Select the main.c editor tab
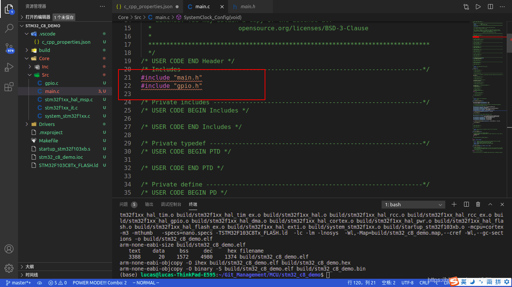The height and width of the screenshot is (287, 512). pyautogui.click(x=206, y=7)
